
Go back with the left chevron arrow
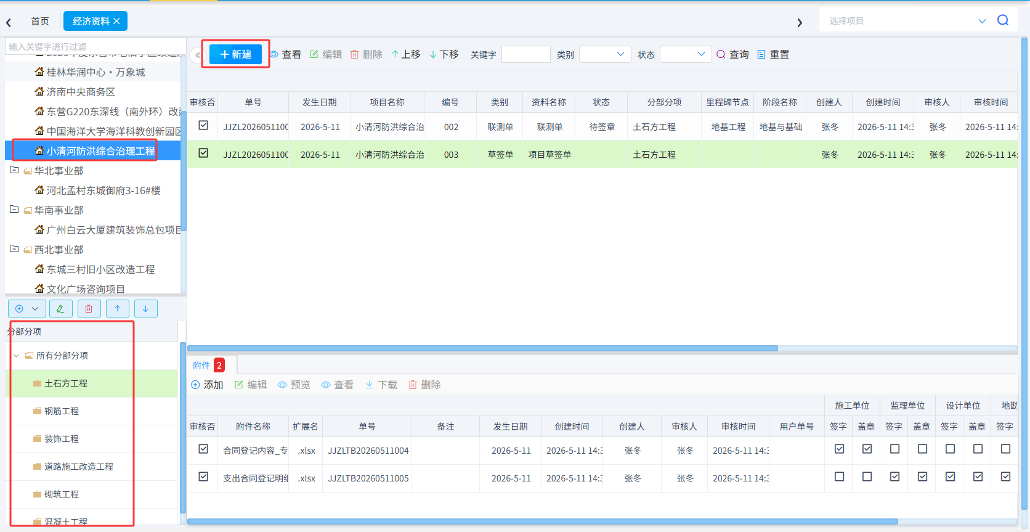(9, 23)
